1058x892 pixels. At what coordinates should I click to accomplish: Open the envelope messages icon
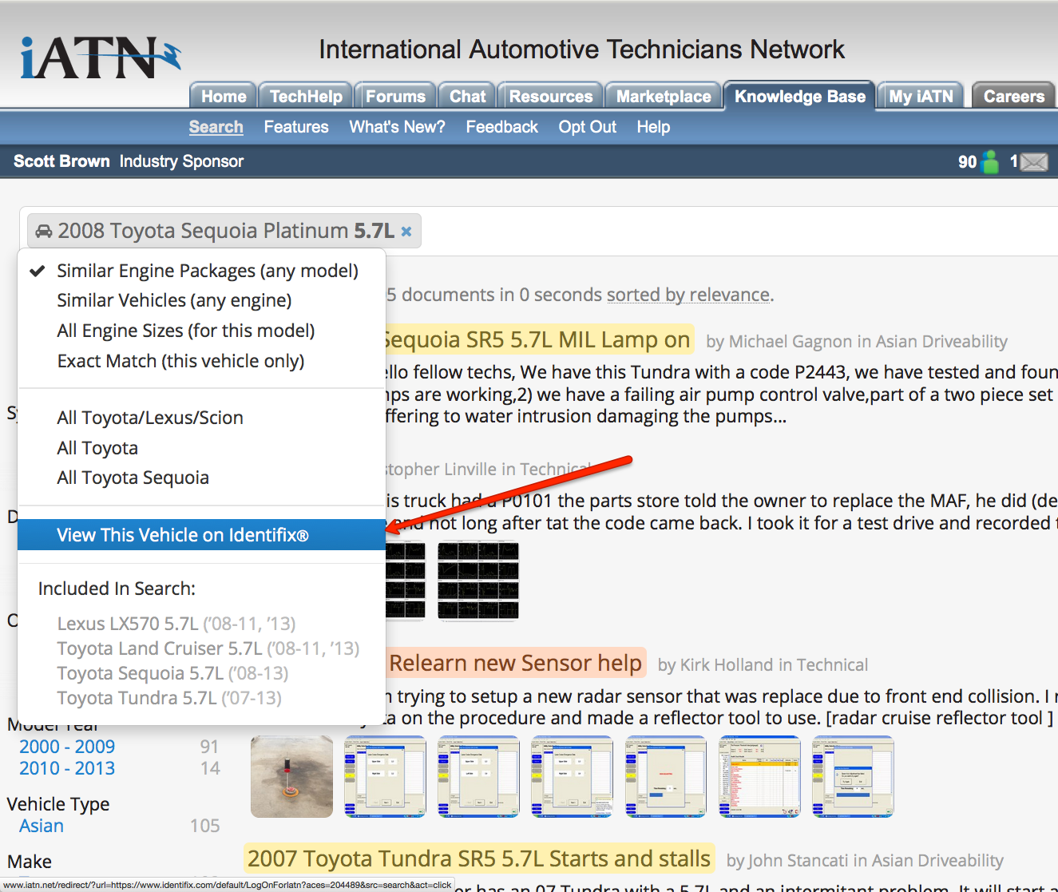(x=1034, y=162)
